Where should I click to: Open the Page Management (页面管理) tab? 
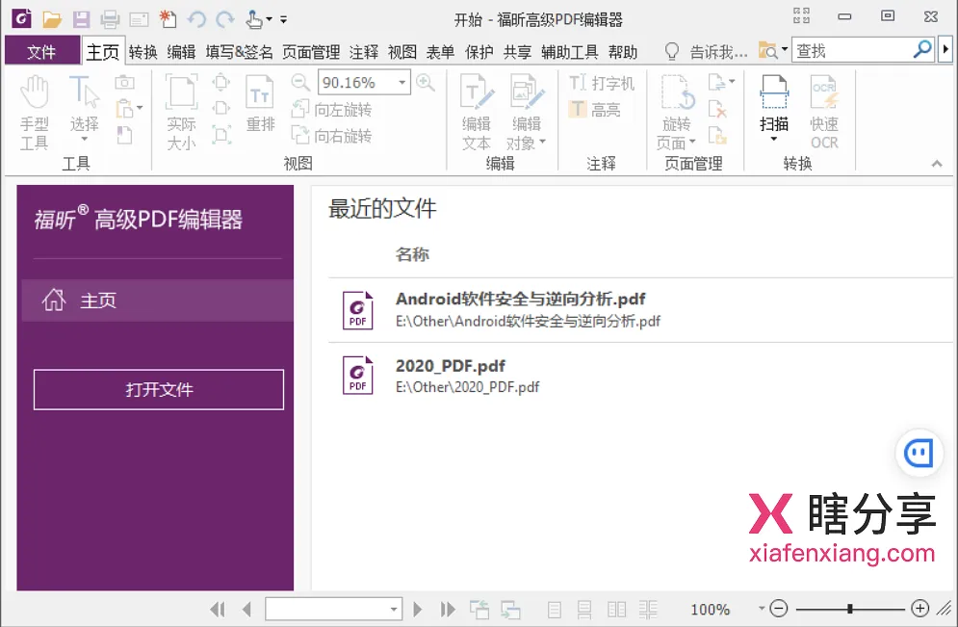[x=311, y=52]
